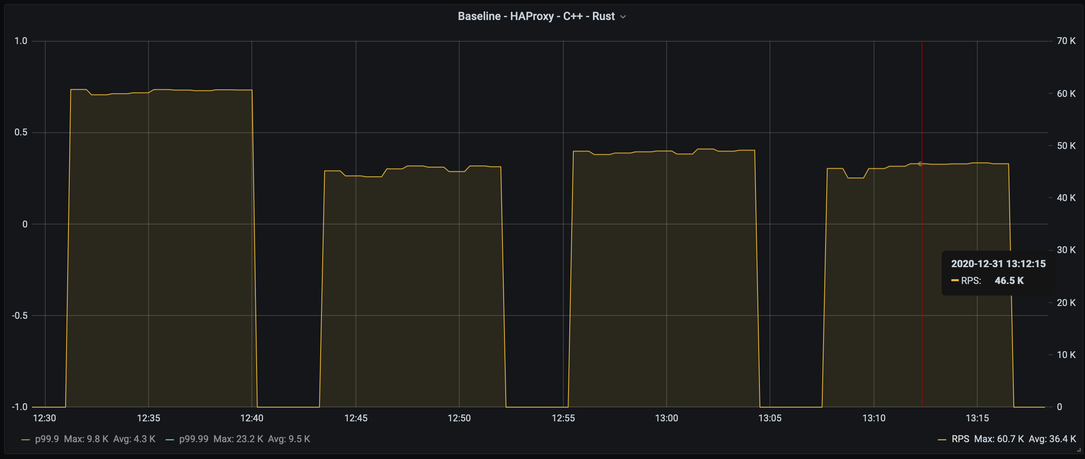The image size is (1085, 459).
Task: Click the cyan p99.99 legend color line
Action: click(x=170, y=440)
